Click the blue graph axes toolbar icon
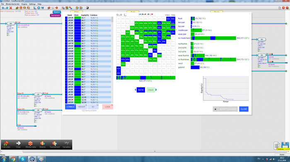290x162 pixels. tap(35, 8)
